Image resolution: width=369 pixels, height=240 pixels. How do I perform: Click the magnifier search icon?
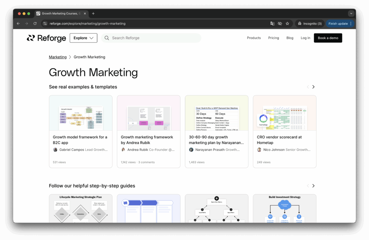(107, 38)
